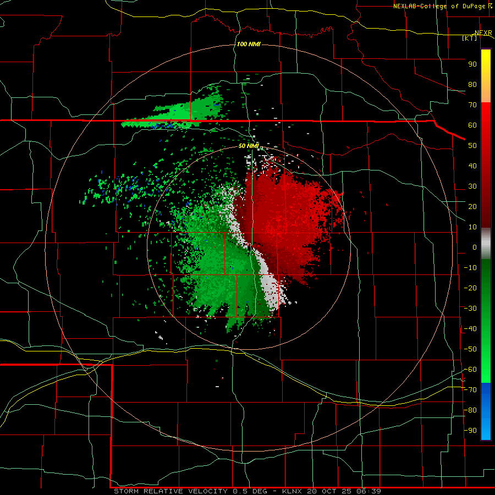Click the gray zero-velocity segment of color bar

click(486, 244)
